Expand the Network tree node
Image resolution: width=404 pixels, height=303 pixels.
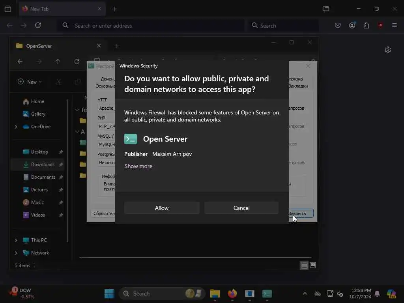tap(16, 253)
